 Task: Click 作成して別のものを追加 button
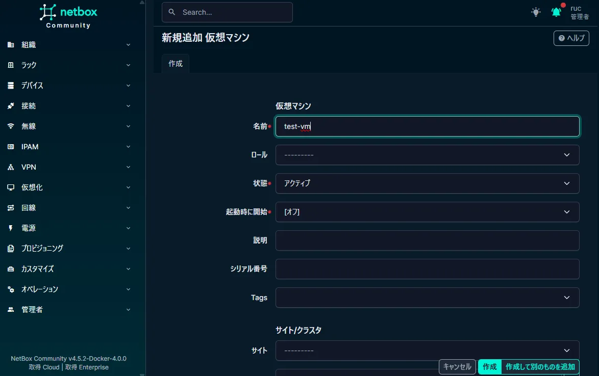pyautogui.click(x=540, y=367)
